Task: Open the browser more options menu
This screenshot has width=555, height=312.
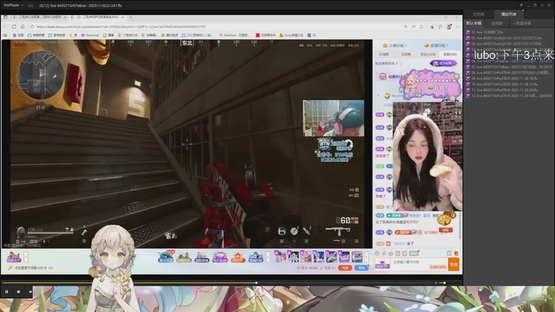Action: [x=458, y=26]
